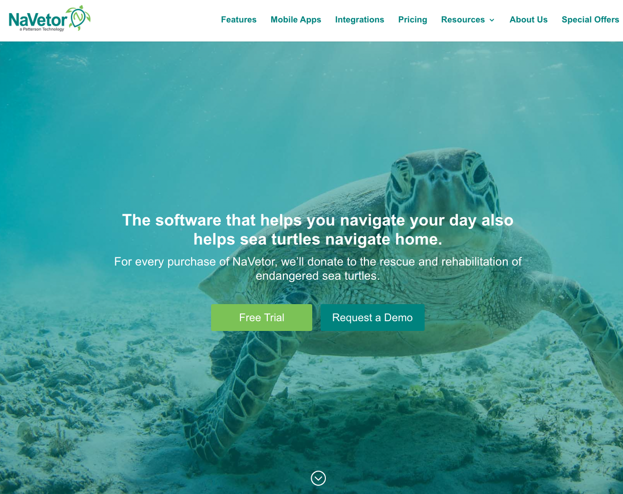
Task: Open the Features page
Action: click(238, 20)
